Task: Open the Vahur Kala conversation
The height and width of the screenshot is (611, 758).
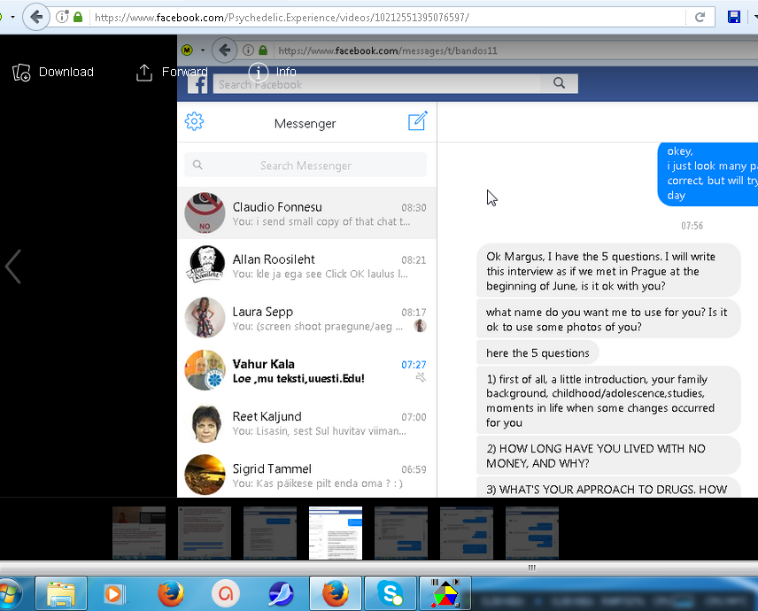Action: click(307, 370)
